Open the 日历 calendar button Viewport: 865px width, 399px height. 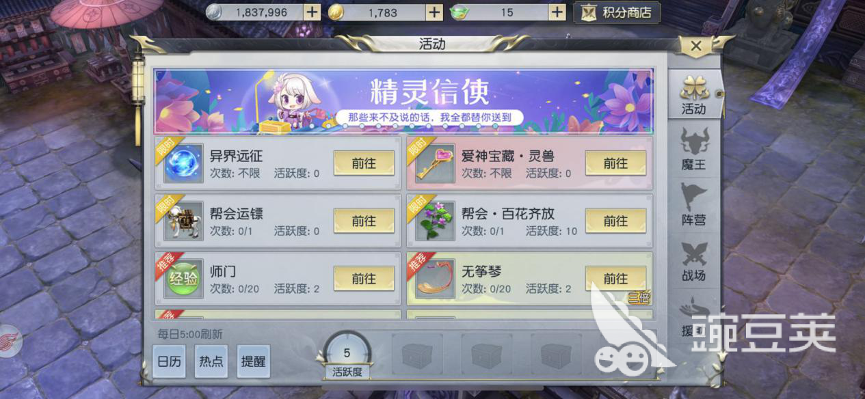169,361
